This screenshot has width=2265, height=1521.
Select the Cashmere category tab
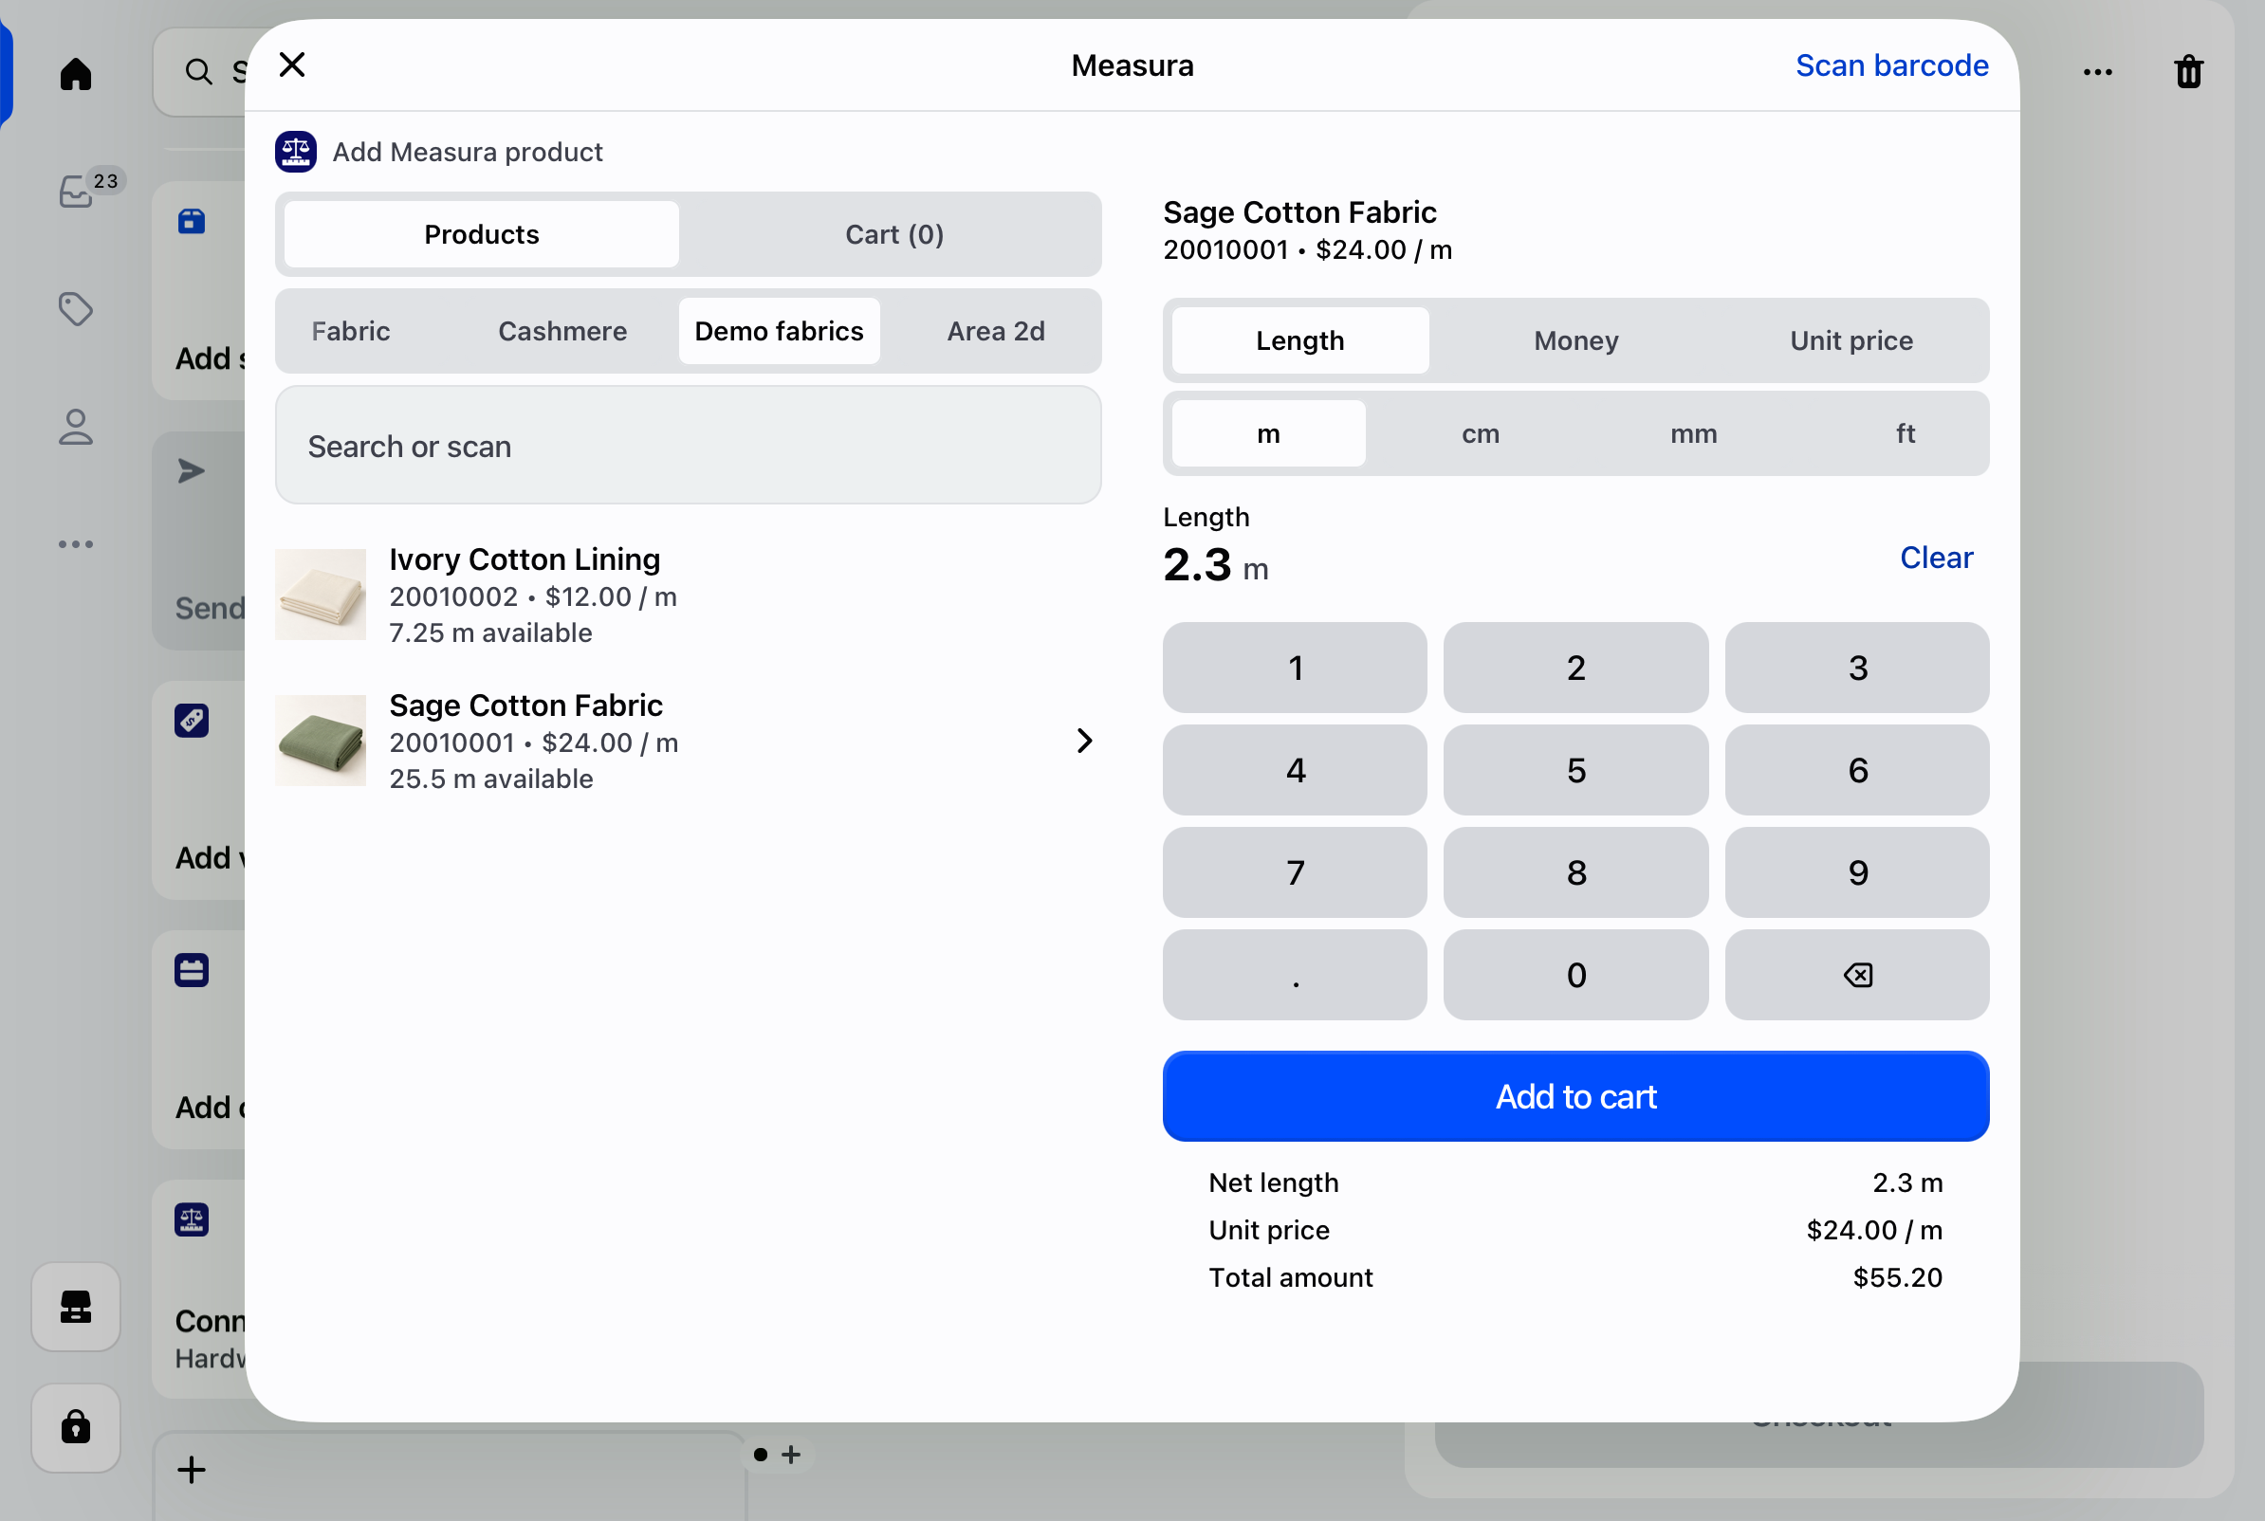[562, 331]
